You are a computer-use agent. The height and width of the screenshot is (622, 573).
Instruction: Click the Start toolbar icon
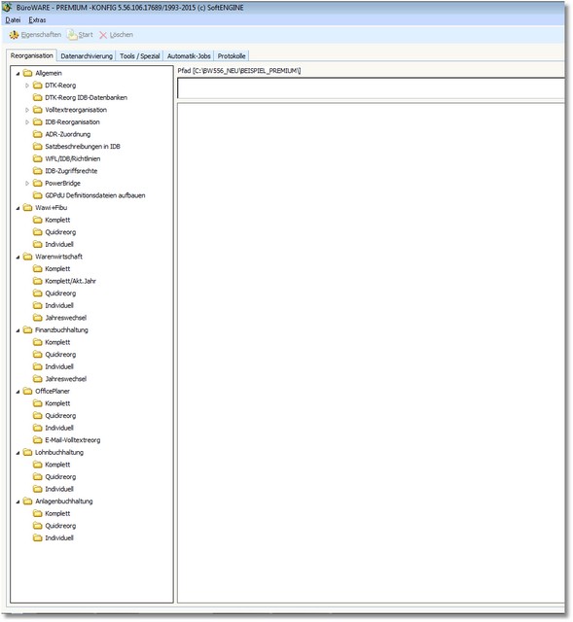[x=72, y=35]
